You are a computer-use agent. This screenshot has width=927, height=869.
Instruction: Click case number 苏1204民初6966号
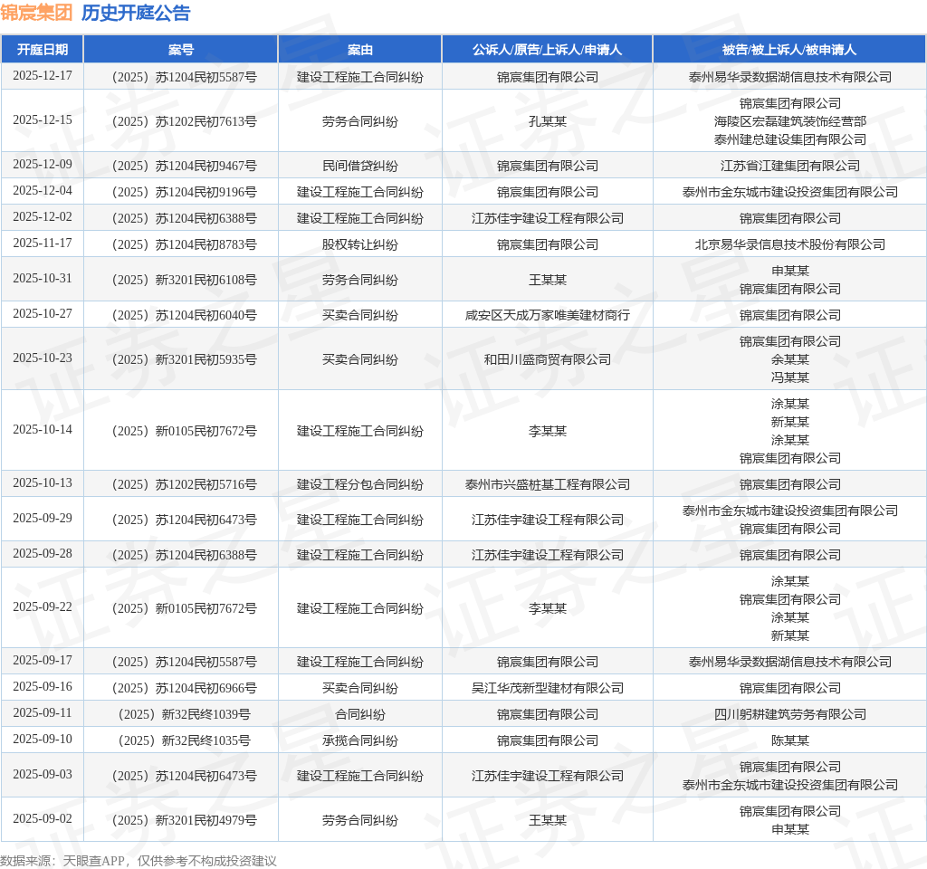pos(185,688)
